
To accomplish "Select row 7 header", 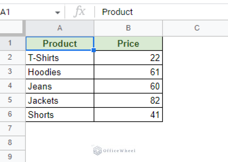I will (10, 128).
